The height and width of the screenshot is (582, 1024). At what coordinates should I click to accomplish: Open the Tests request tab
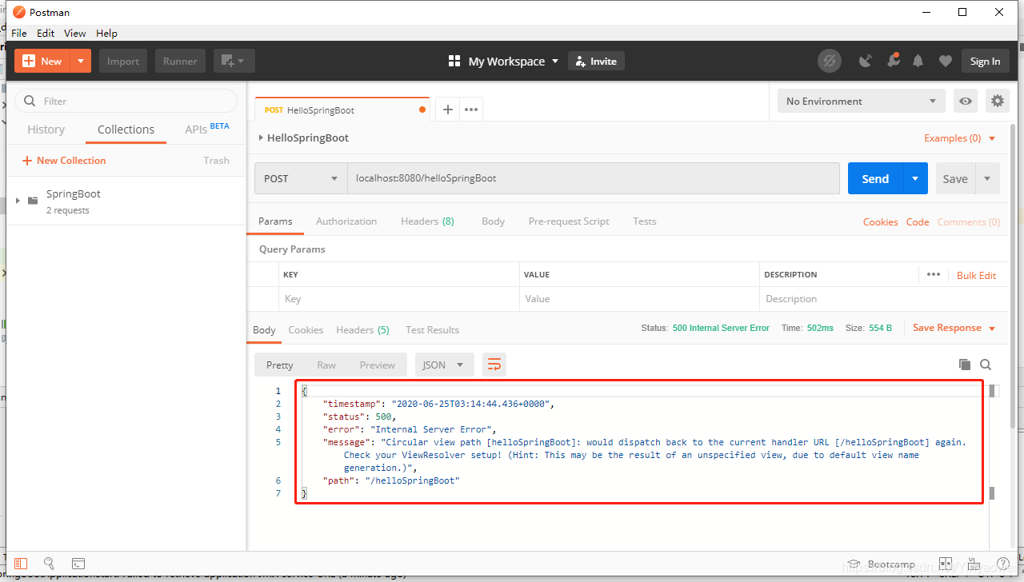tap(644, 221)
